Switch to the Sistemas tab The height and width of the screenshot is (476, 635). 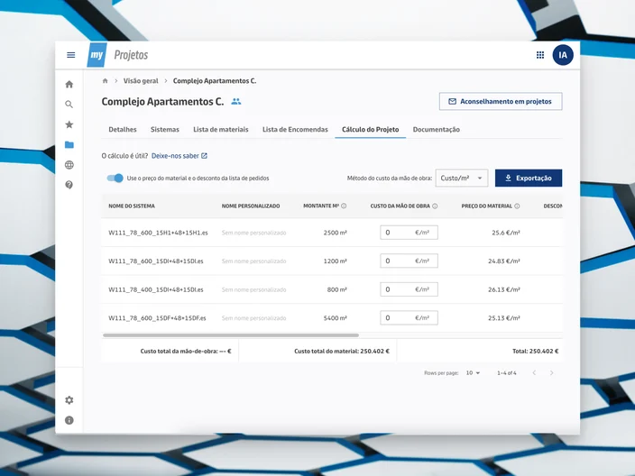(165, 130)
